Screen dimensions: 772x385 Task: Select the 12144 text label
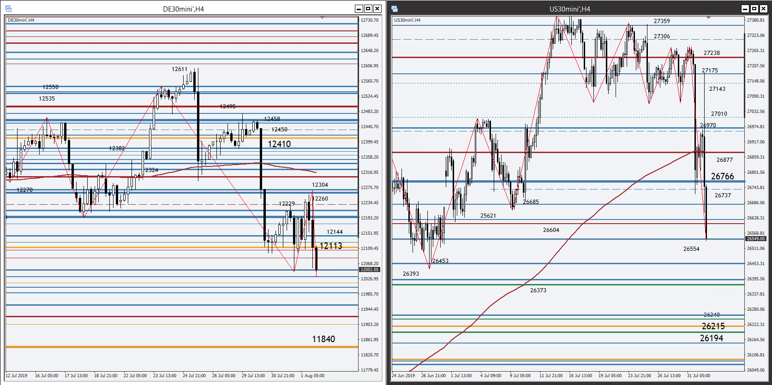335,232
